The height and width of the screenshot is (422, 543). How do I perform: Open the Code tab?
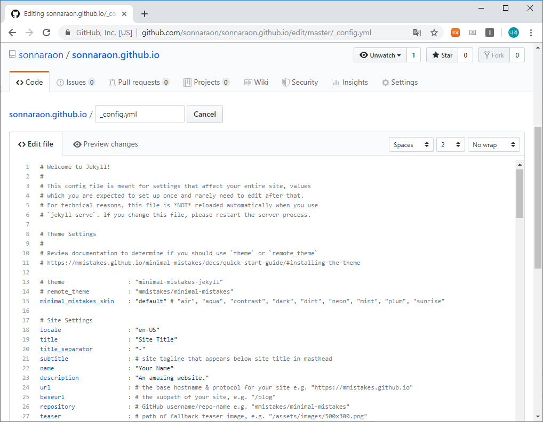(29, 83)
